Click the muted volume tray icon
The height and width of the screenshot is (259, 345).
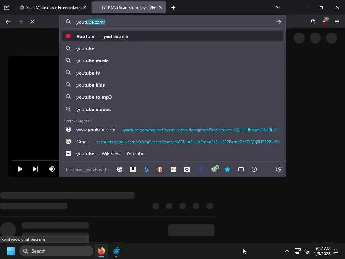(306, 251)
